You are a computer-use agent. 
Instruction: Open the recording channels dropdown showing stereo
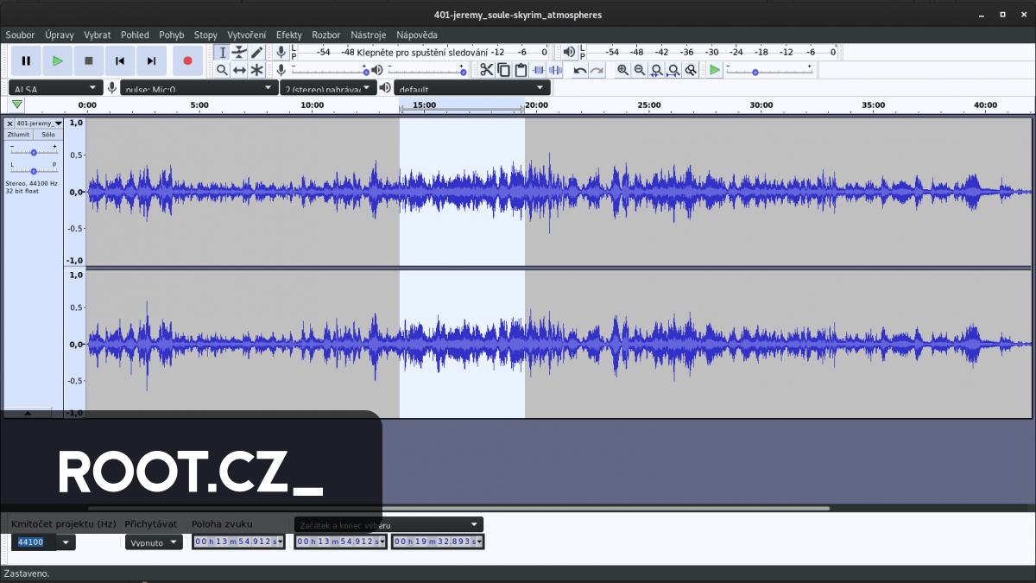(328, 86)
